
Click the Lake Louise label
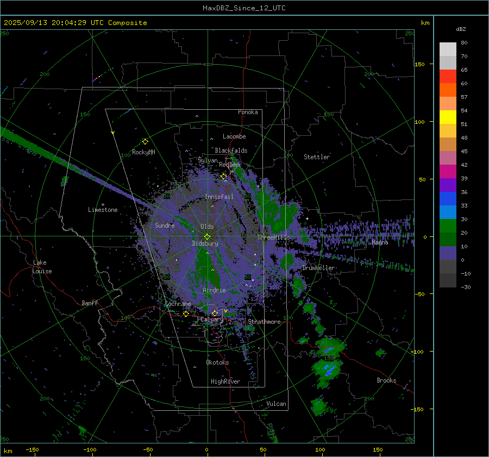[42, 267]
